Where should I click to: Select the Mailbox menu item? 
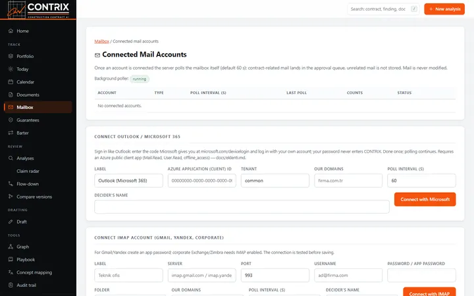coord(38,107)
